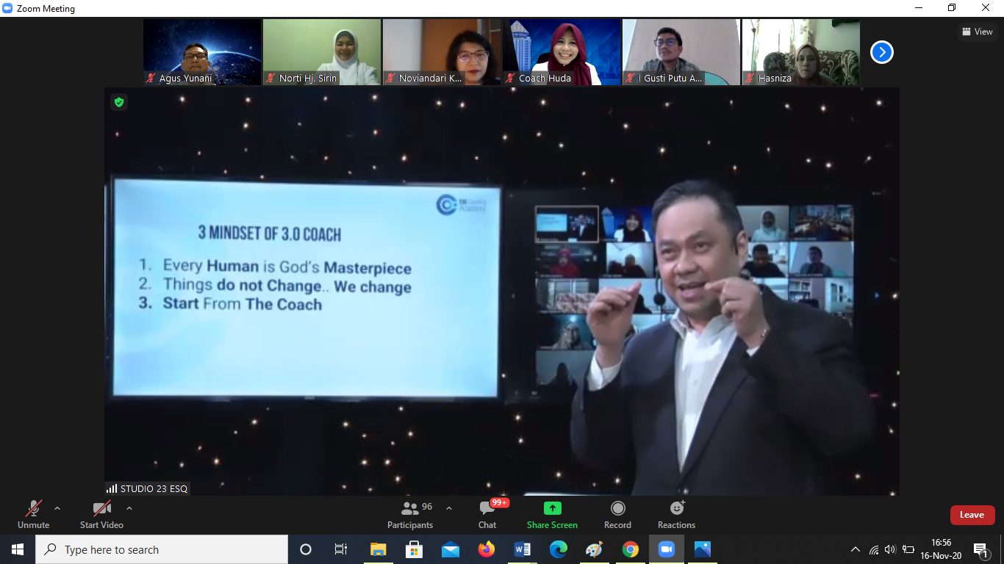1004x564 pixels.
Task: Open the Participants panel
Action: pyautogui.click(x=410, y=509)
